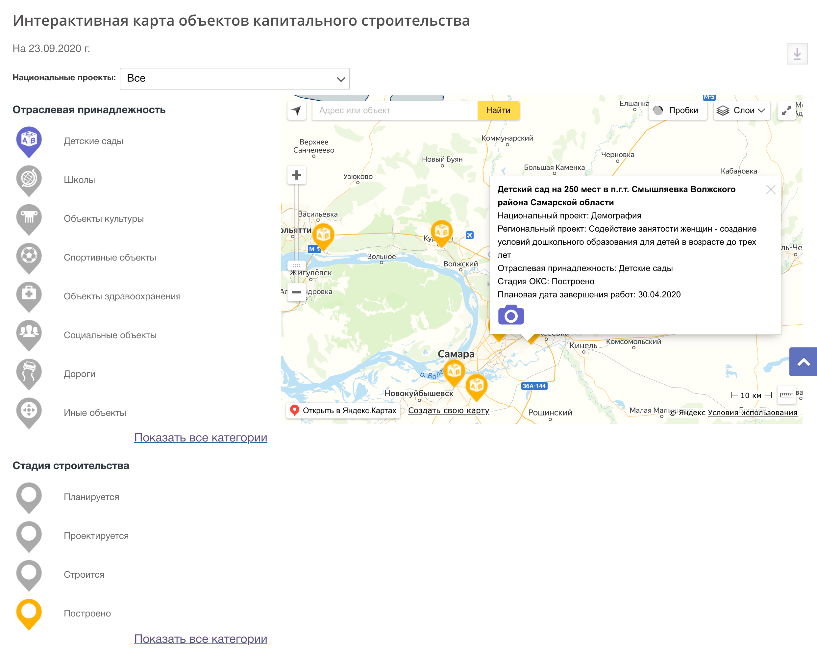The width and height of the screenshot is (817, 652).
Task: Focus the Адрес или объект search field
Action: pyautogui.click(x=394, y=110)
